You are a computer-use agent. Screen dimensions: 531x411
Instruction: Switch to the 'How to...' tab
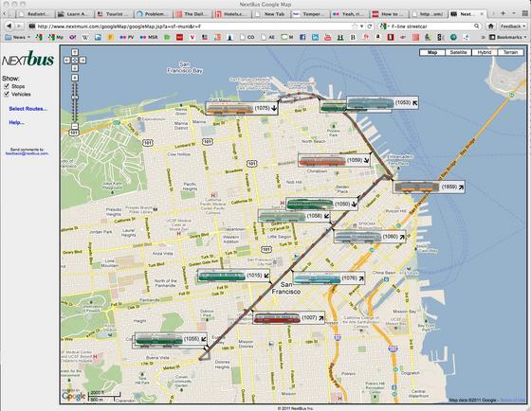point(389,14)
